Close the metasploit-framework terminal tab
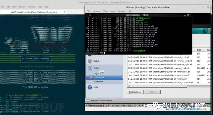 (x=65, y=12)
